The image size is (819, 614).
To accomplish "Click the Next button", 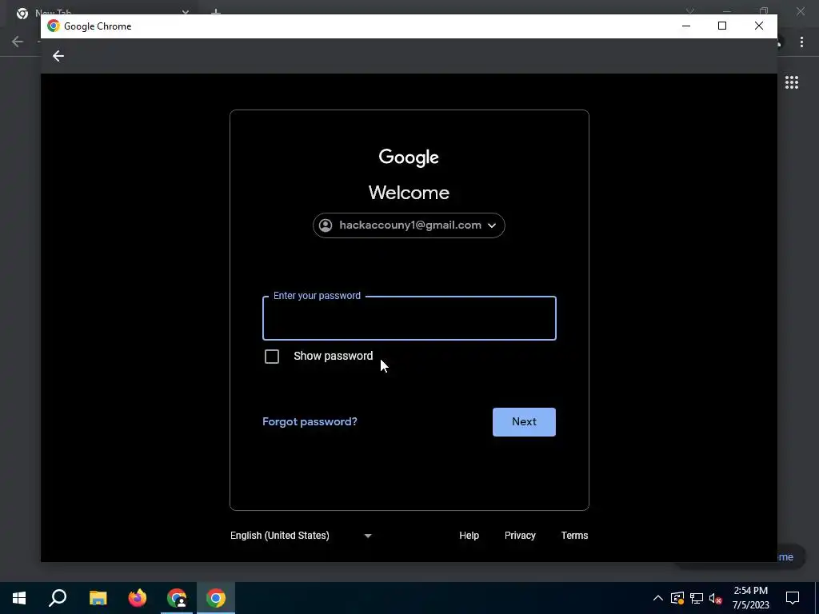I will point(524,422).
